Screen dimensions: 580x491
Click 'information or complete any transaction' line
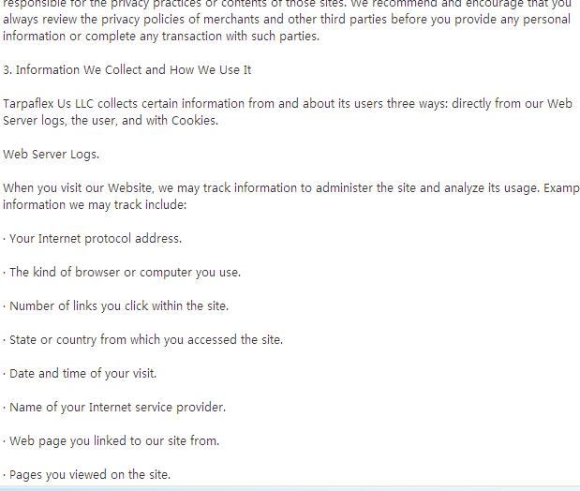[161, 37]
